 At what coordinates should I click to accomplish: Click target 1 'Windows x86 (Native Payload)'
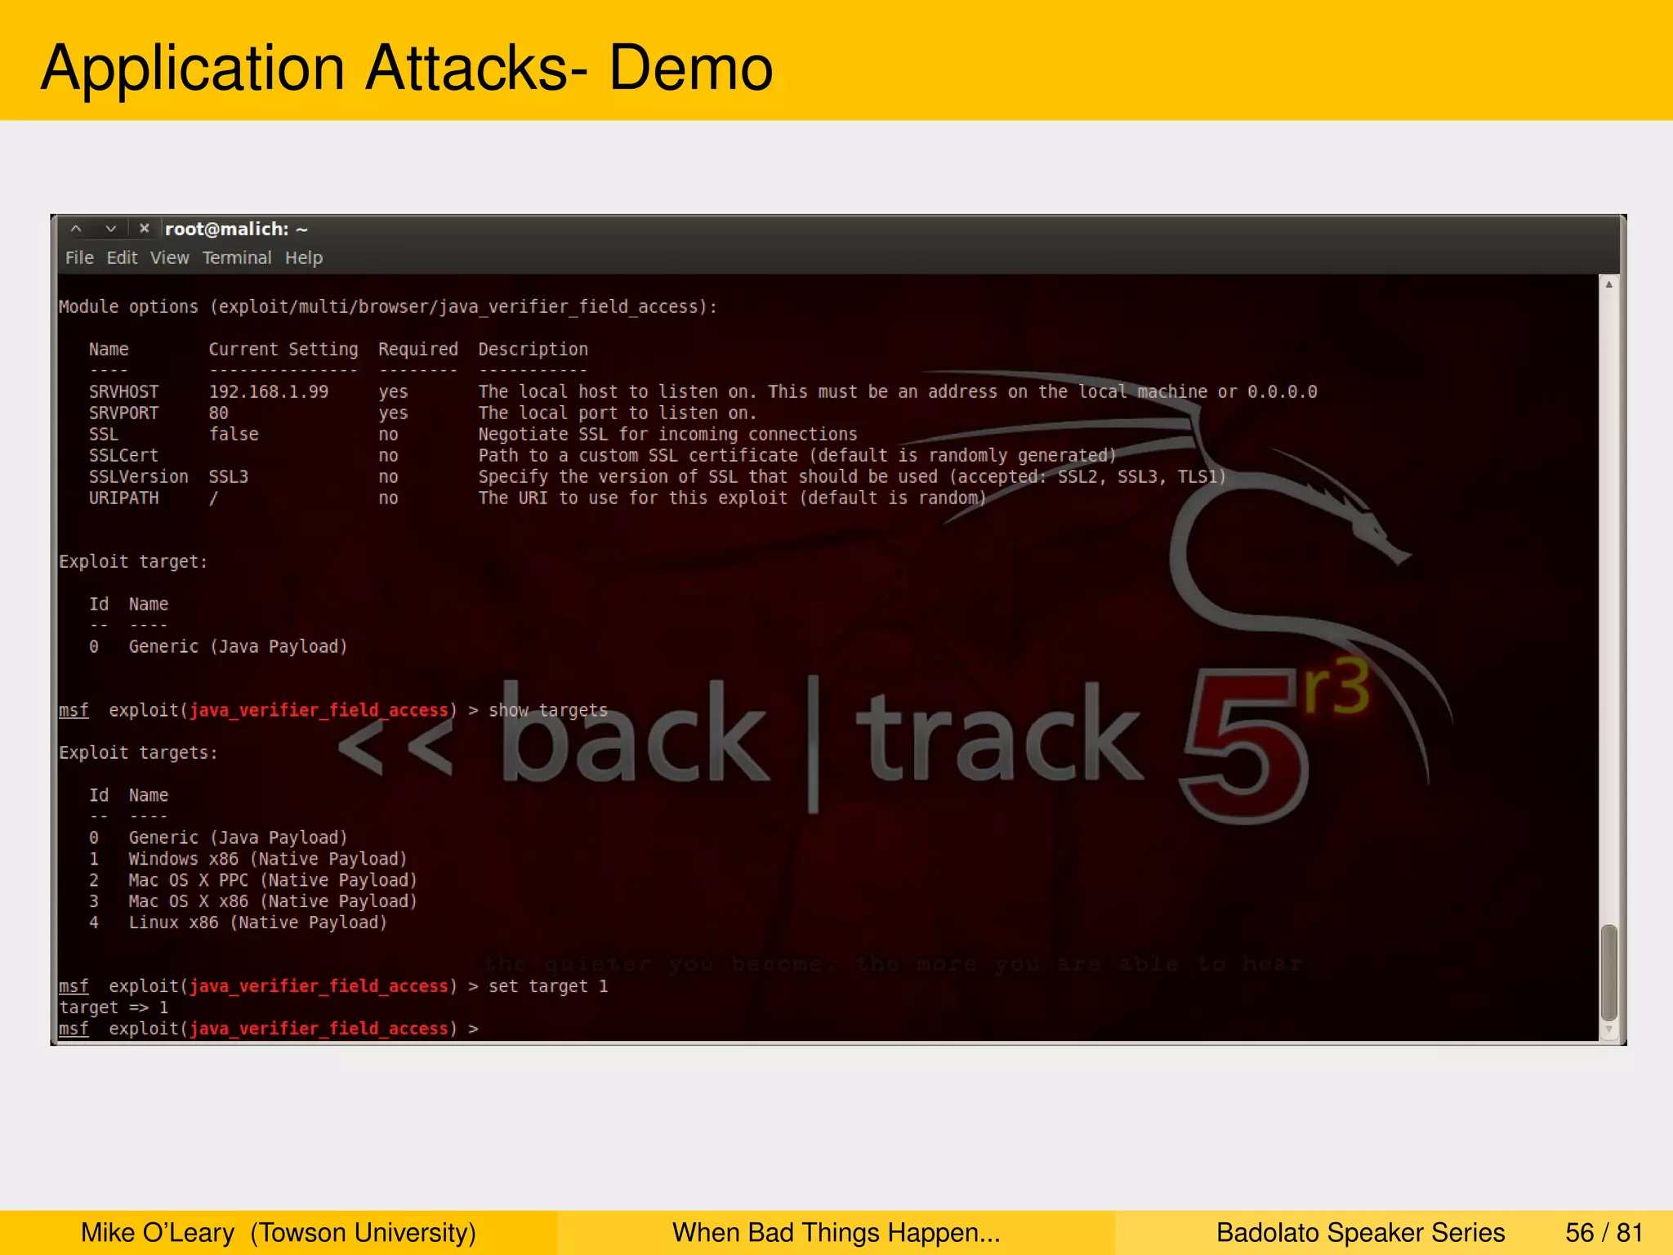(267, 860)
